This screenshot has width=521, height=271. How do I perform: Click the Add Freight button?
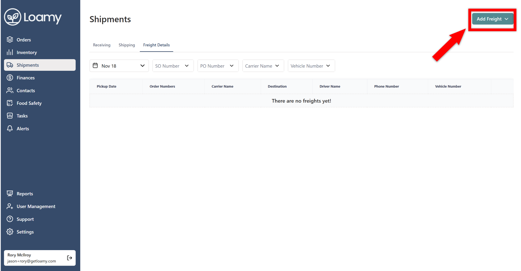coord(492,19)
